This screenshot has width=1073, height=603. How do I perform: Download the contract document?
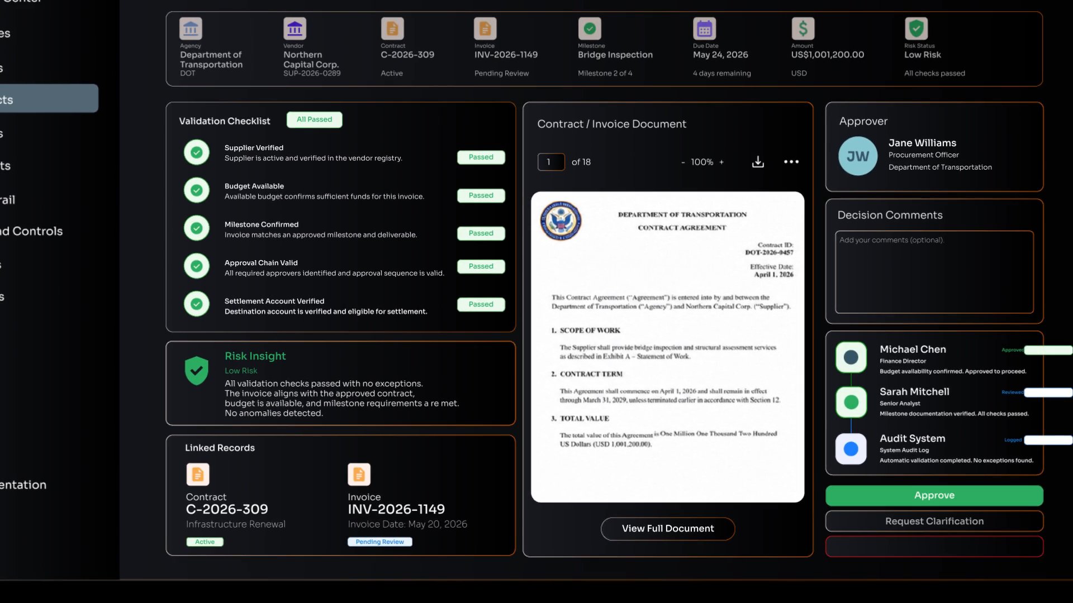758,162
